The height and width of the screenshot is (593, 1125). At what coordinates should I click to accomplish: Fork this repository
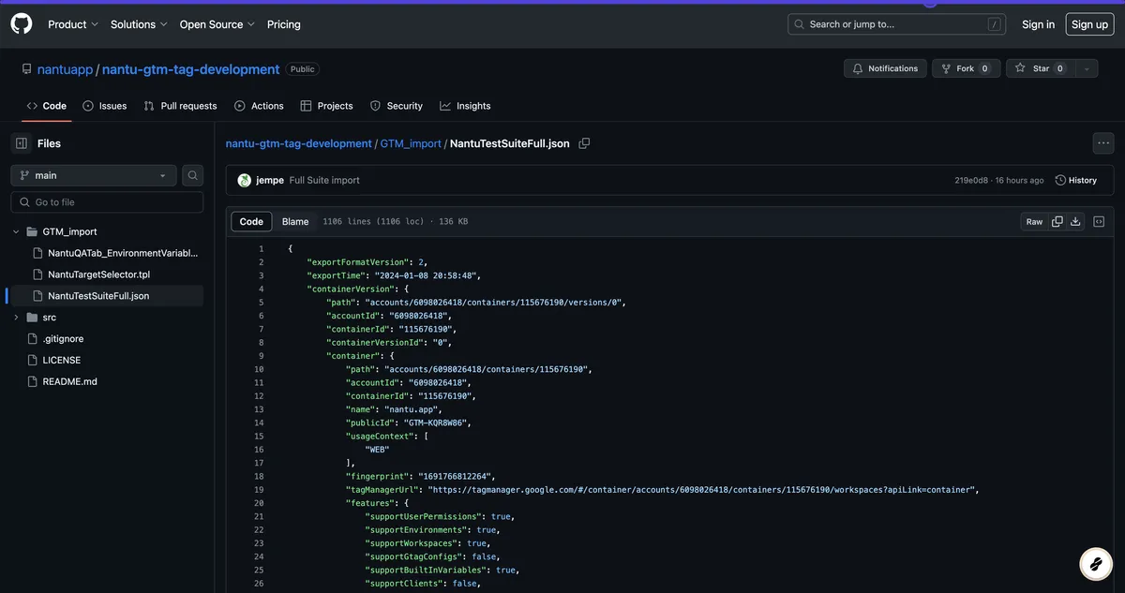tap(966, 68)
